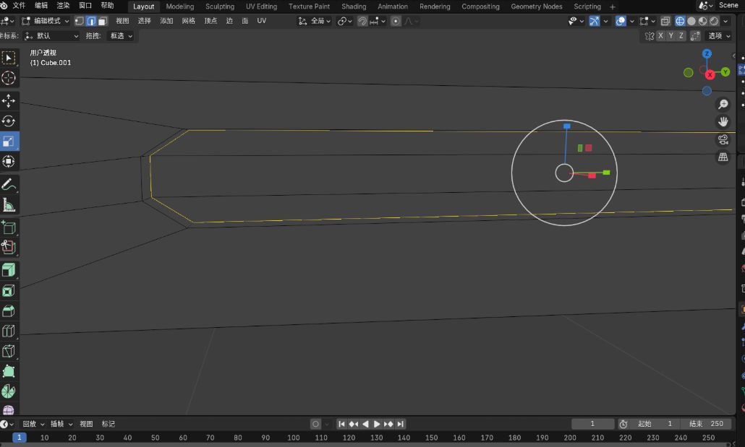The width and height of the screenshot is (745, 447).
Task: Activate the Cursor tool
Action: point(9,78)
